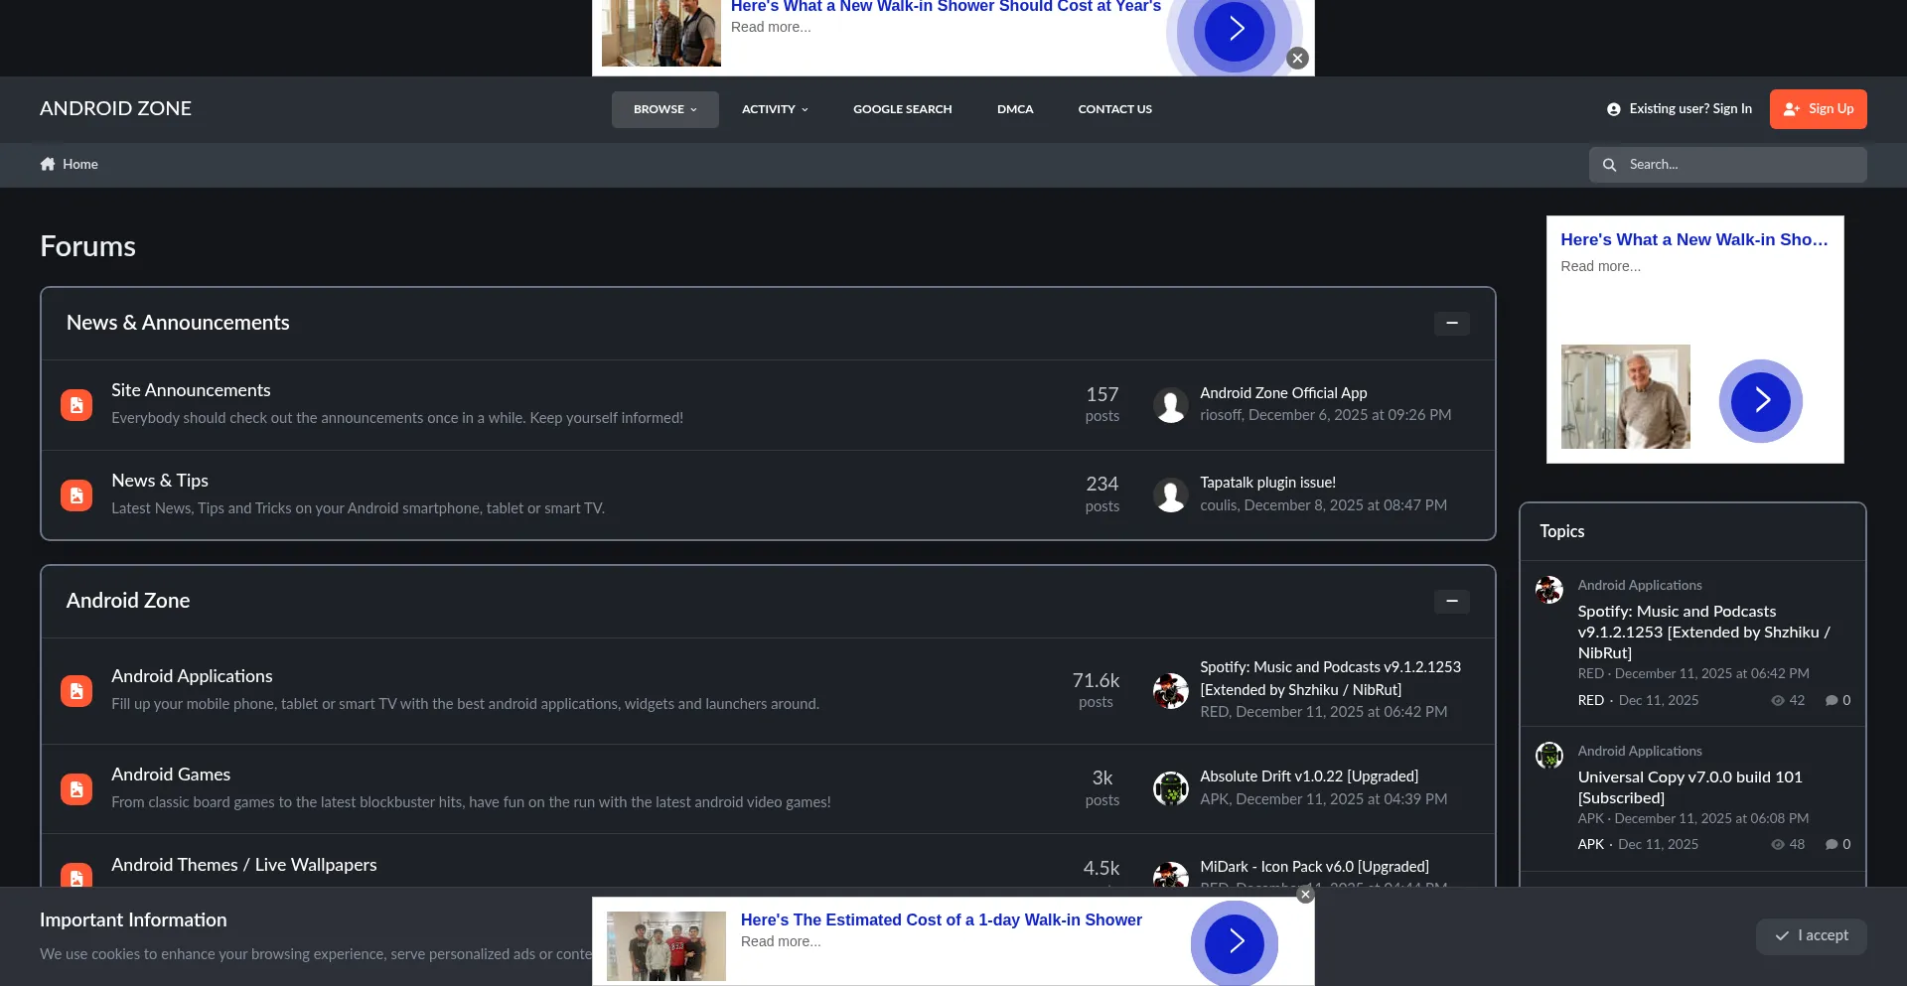Click the Android Games forum icon
The image size is (1907, 986).
pyautogui.click(x=76, y=789)
